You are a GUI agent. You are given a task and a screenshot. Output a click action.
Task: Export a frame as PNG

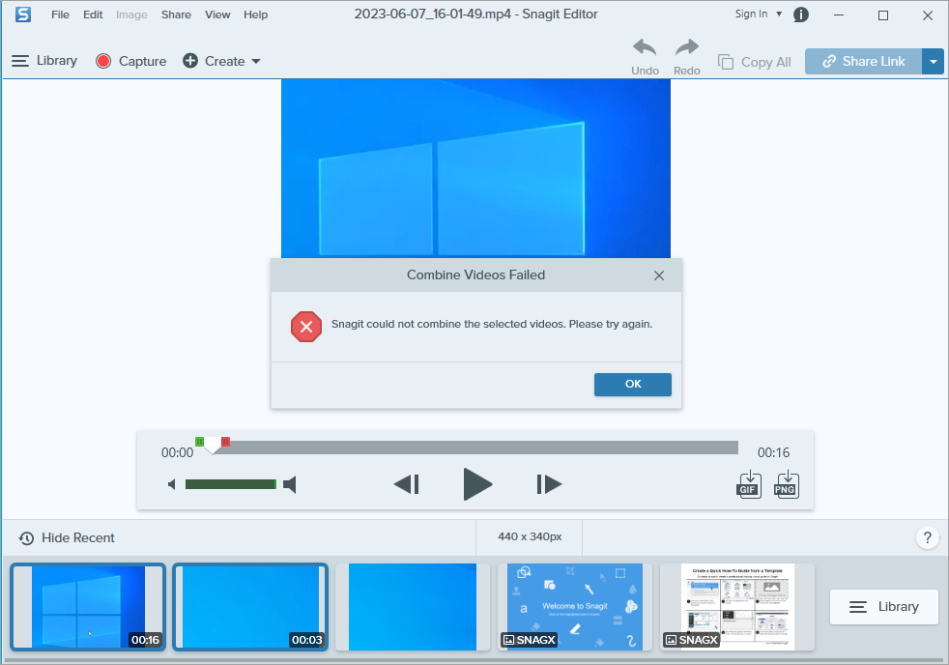point(787,484)
